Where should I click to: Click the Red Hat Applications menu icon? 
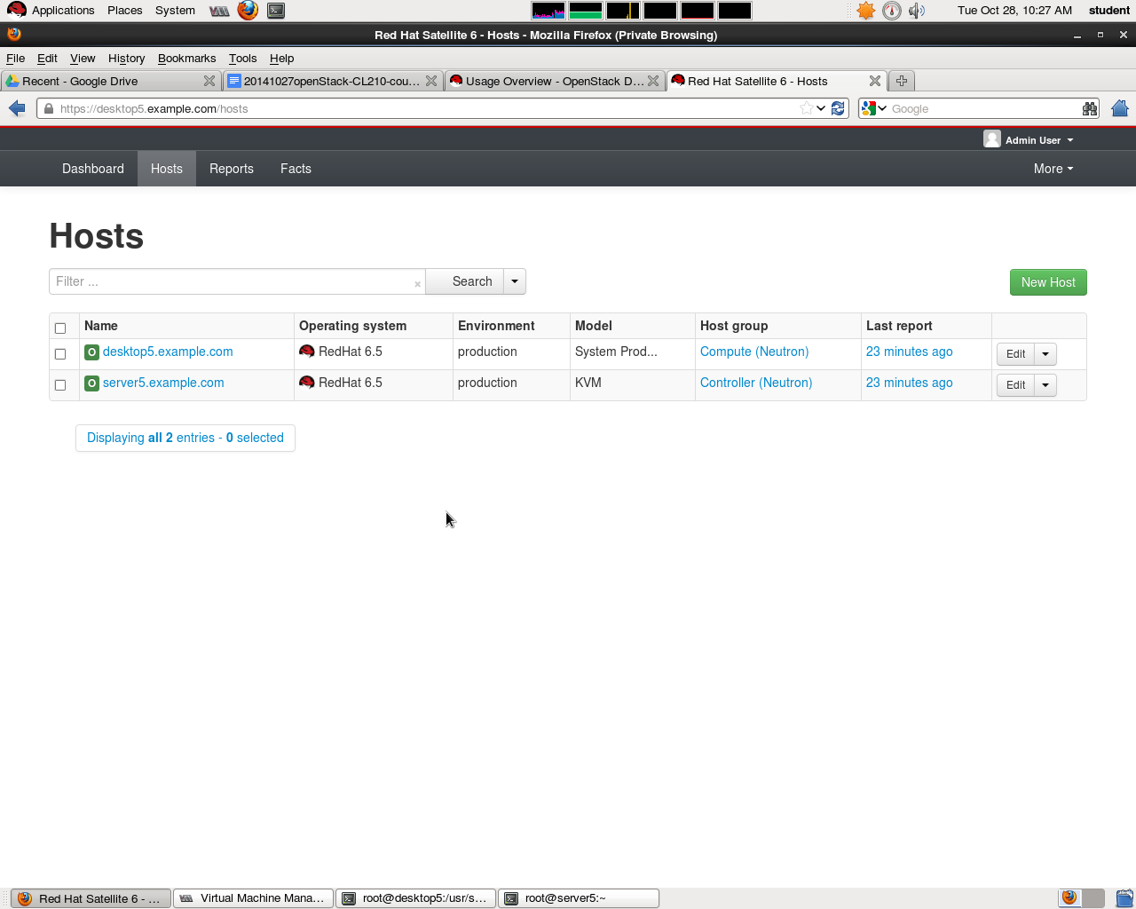pos(16,11)
